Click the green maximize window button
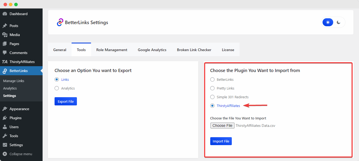The height and width of the screenshot is (161, 359). pyautogui.click(x=16, y=5)
